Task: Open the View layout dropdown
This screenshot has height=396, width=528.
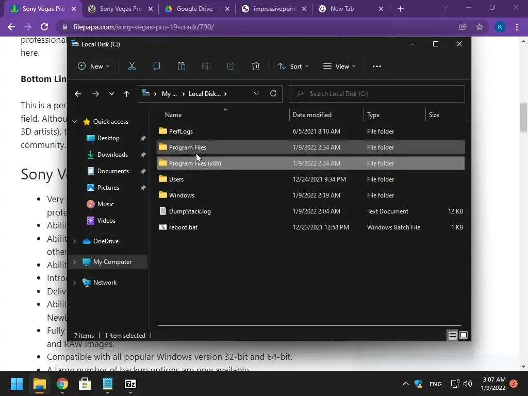Action: pyautogui.click(x=339, y=67)
